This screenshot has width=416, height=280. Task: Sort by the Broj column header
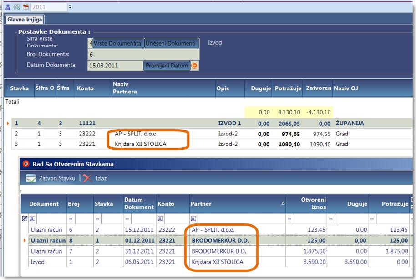click(x=80, y=204)
